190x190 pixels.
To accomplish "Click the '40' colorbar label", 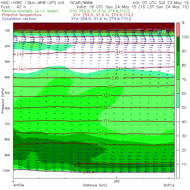I will point(184,122).
